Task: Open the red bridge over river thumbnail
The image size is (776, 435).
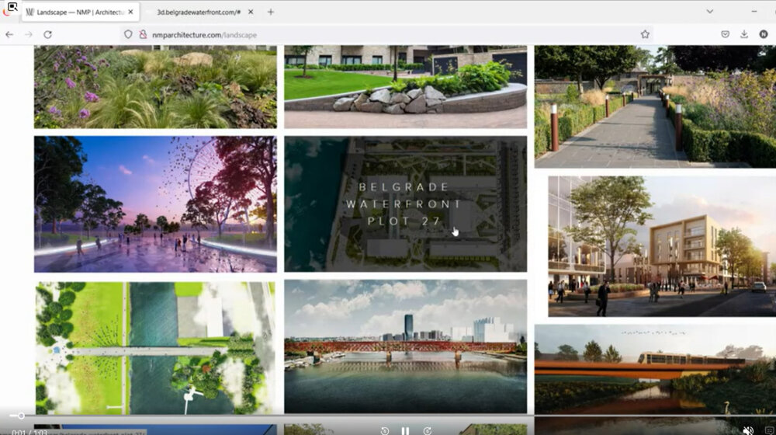Action: [x=405, y=346]
